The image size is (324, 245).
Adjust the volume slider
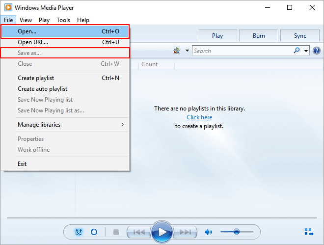coord(237,232)
